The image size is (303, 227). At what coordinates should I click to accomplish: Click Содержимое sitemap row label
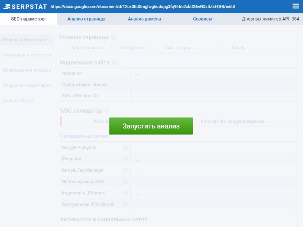click(85, 85)
